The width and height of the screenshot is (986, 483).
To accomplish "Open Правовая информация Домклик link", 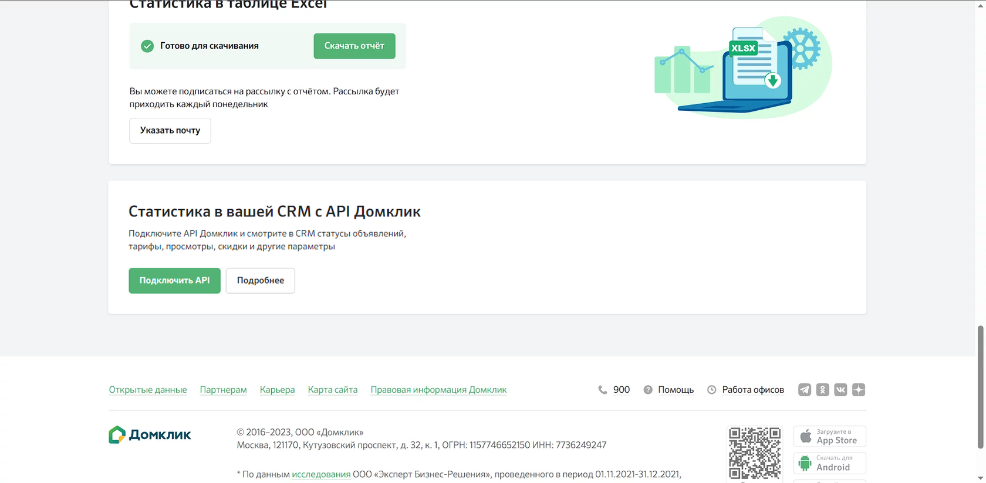I will (438, 390).
